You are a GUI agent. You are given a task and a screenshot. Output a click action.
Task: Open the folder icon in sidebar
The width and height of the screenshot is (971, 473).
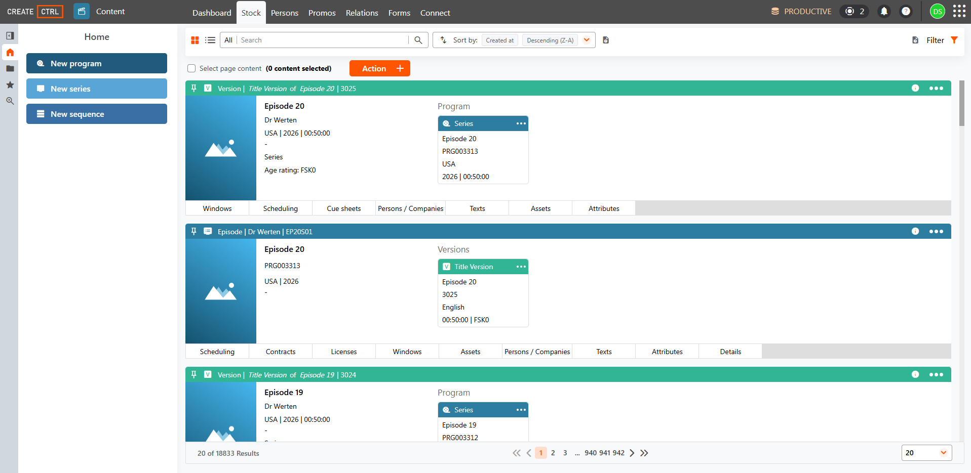[x=10, y=69]
